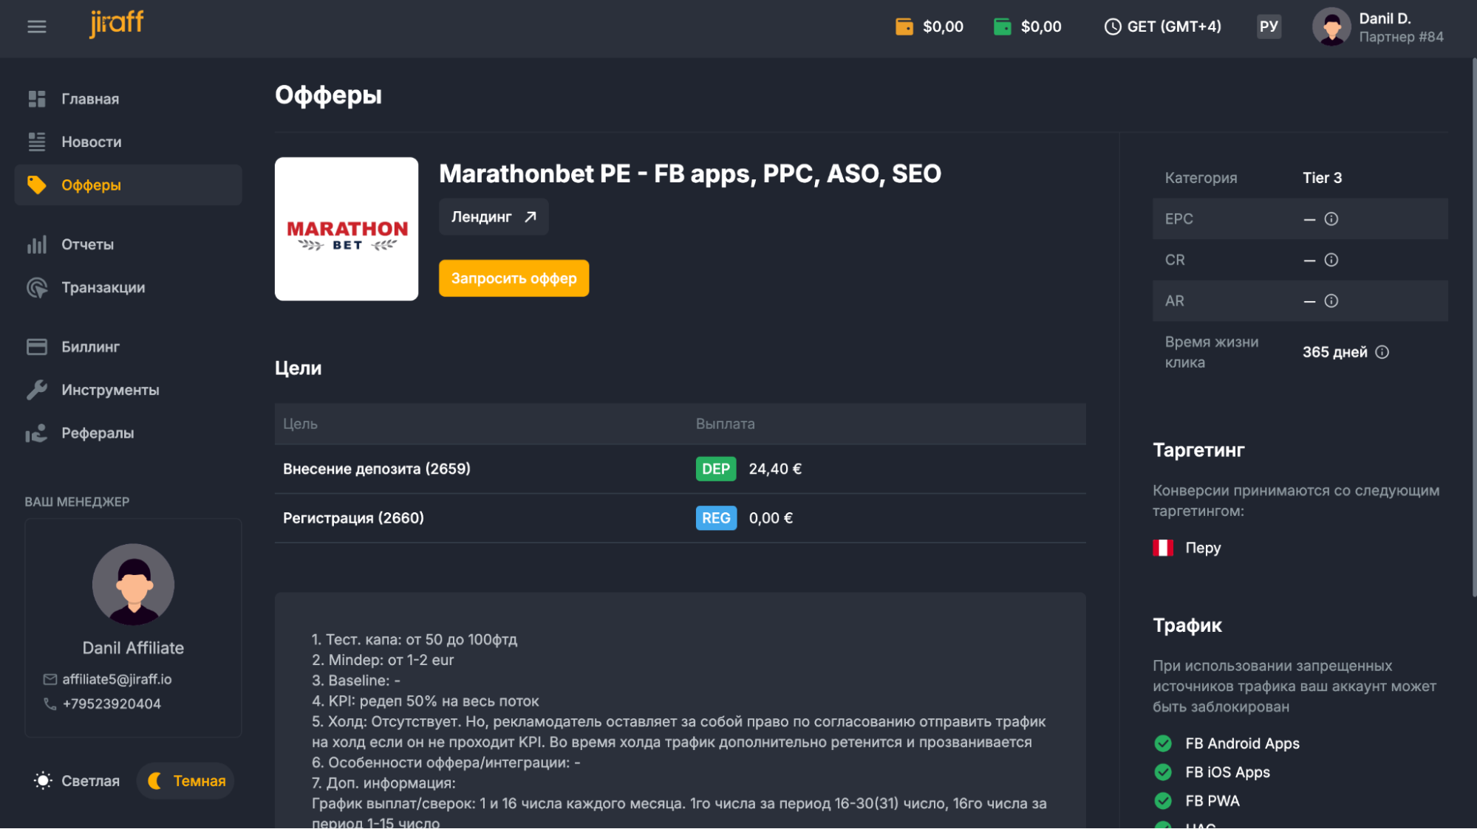The image size is (1477, 829).
Task: Click the Danil Affiliate manager name
Action: click(133, 648)
